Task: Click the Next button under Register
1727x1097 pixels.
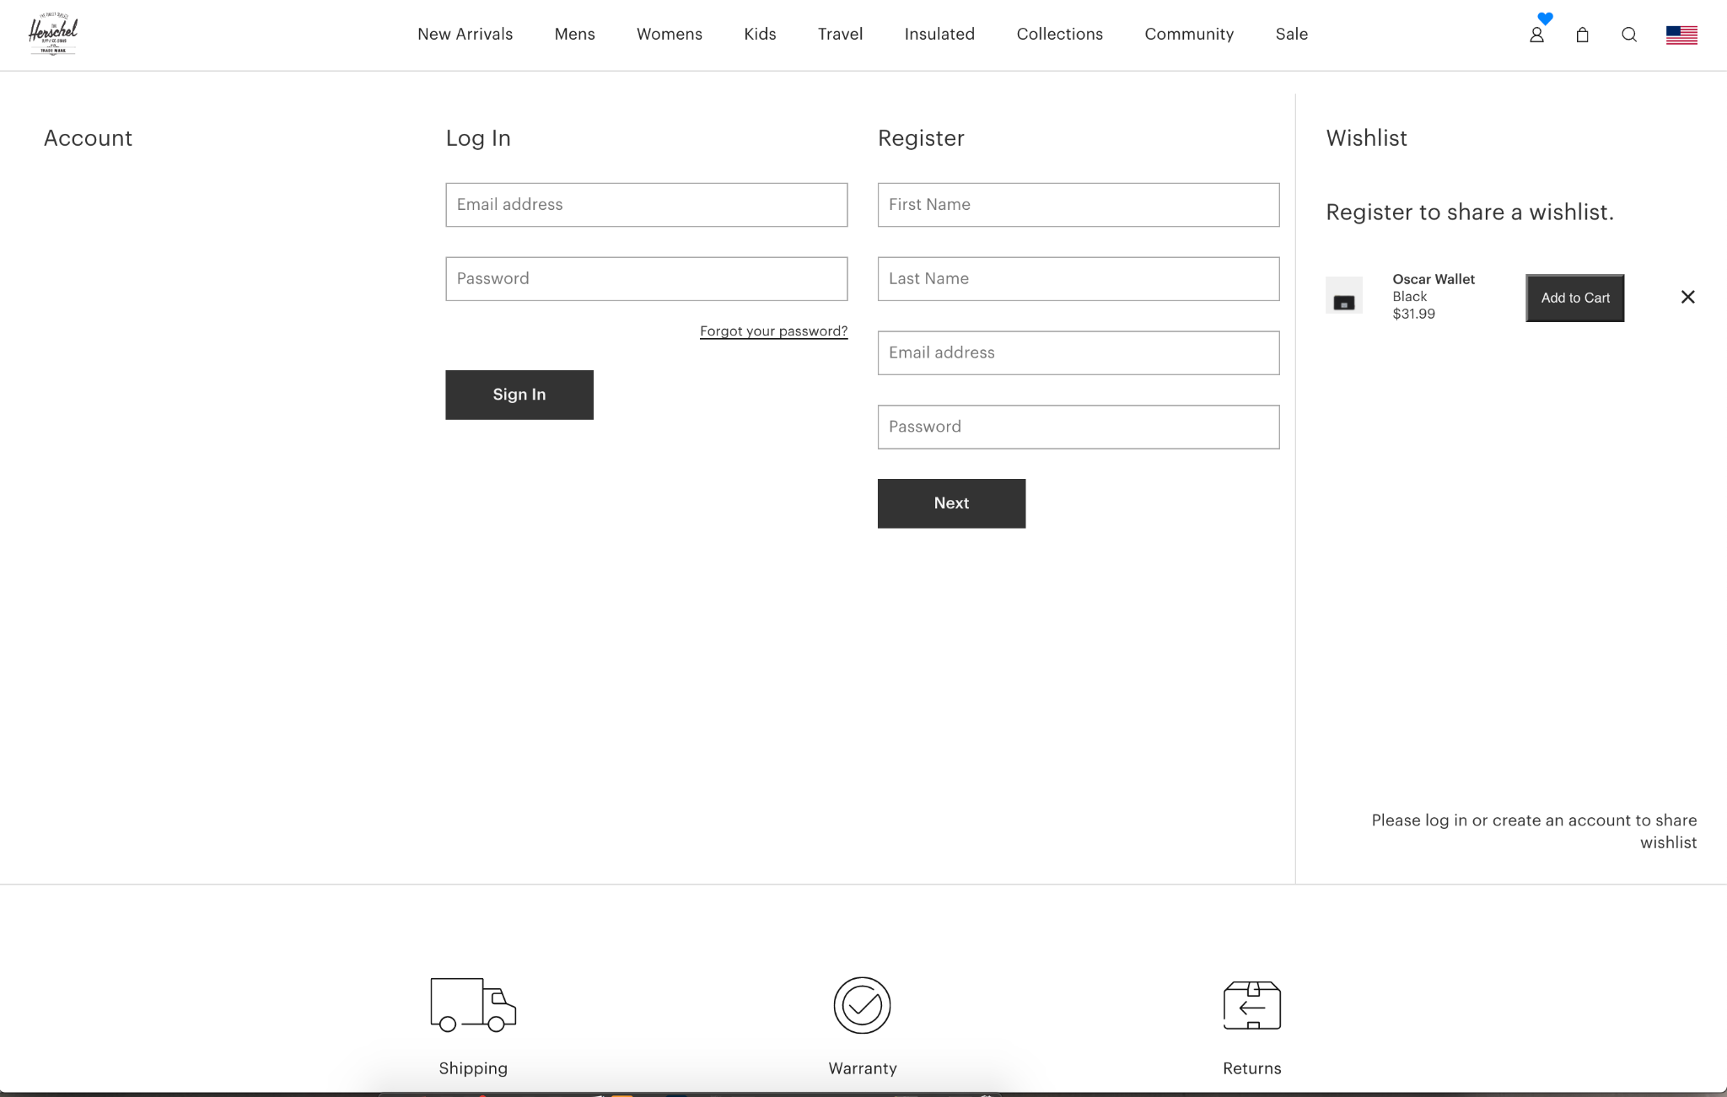Action: click(951, 503)
